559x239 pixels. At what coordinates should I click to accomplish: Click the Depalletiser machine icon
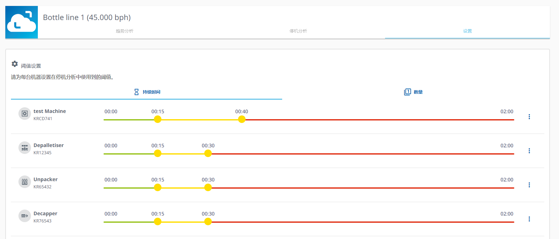25,148
